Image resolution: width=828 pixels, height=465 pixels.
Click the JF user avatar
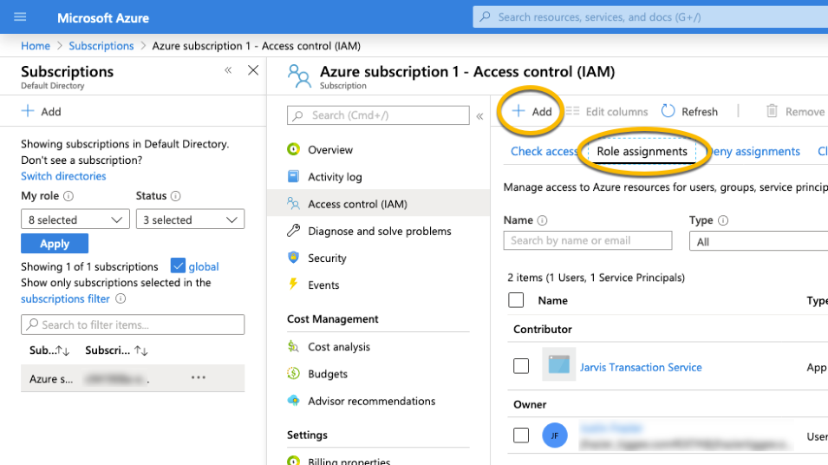[x=555, y=436]
